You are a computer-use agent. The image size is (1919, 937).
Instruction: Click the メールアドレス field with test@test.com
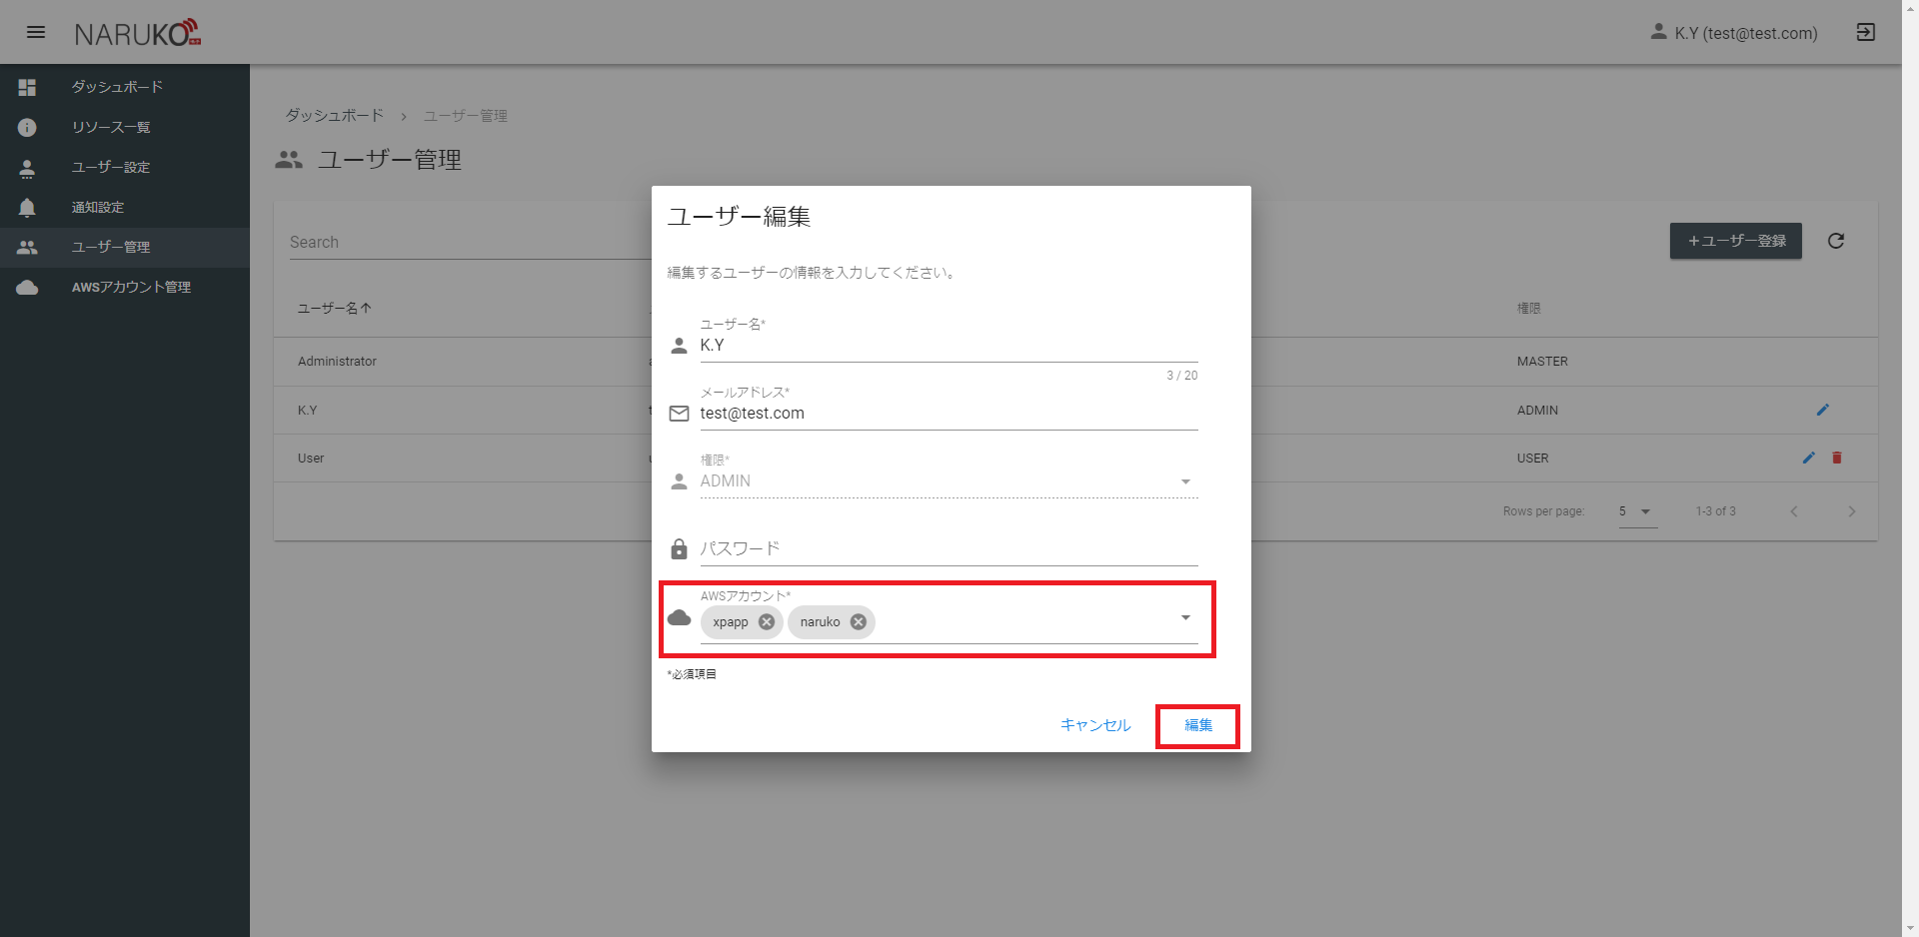pyautogui.click(x=949, y=414)
